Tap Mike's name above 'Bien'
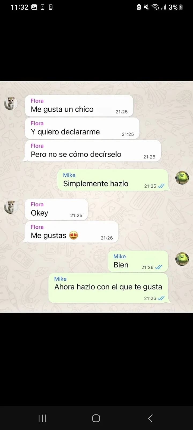Screen dimensions: 193x430 click(120, 256)
